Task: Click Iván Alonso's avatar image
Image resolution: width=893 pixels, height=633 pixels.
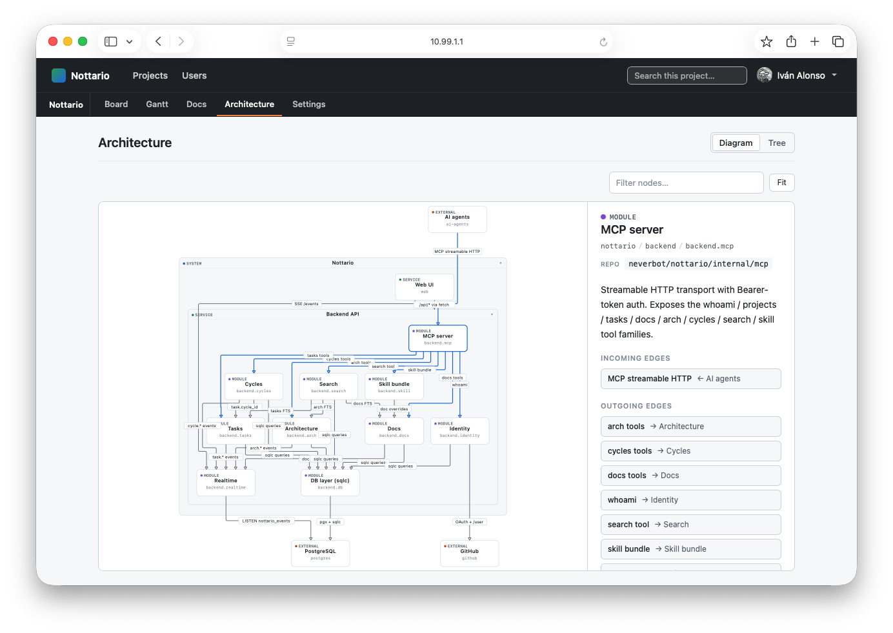Action: (765, 75)
